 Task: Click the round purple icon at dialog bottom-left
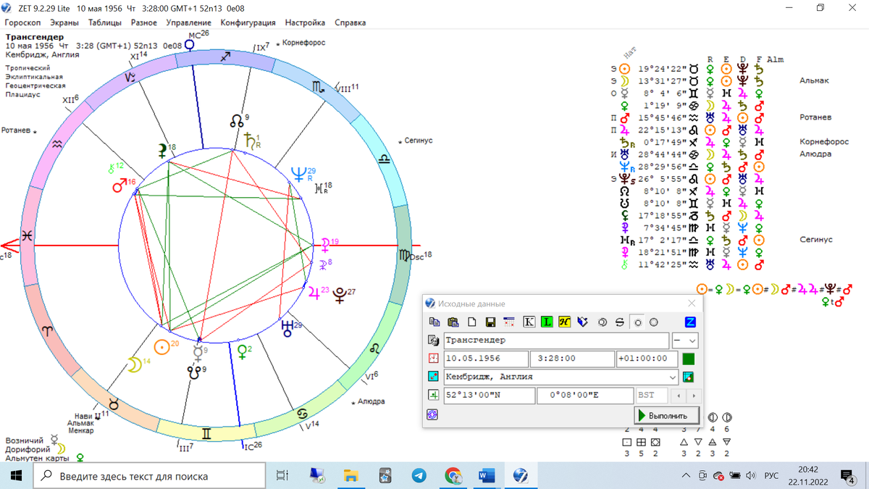click(433, 414)
